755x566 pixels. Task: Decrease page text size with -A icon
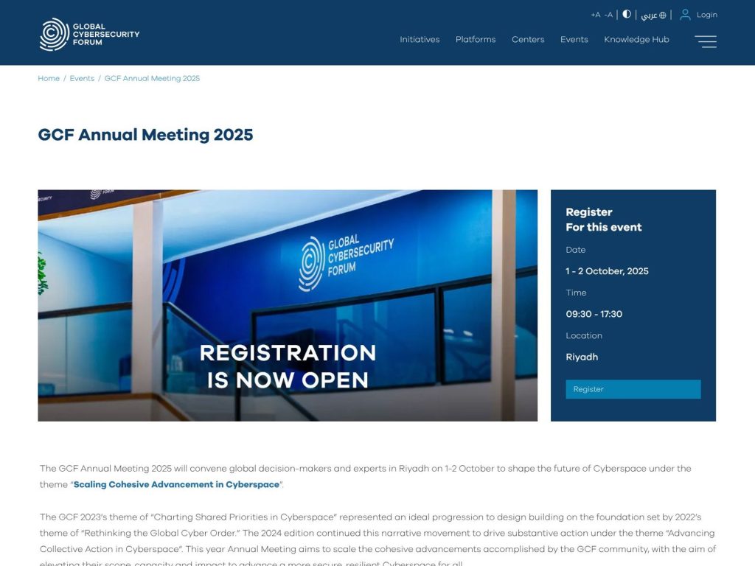(608, 14)
